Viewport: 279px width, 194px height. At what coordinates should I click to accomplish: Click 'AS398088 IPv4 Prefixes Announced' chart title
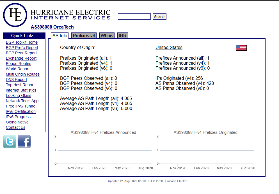pyautogui.click(x=103, y=132)
